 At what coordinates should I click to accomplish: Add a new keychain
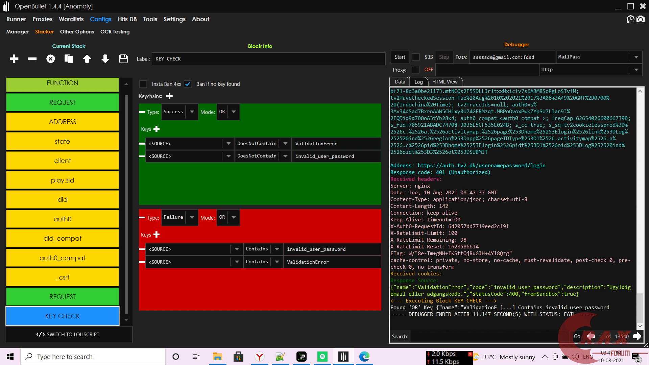(169, 96)
